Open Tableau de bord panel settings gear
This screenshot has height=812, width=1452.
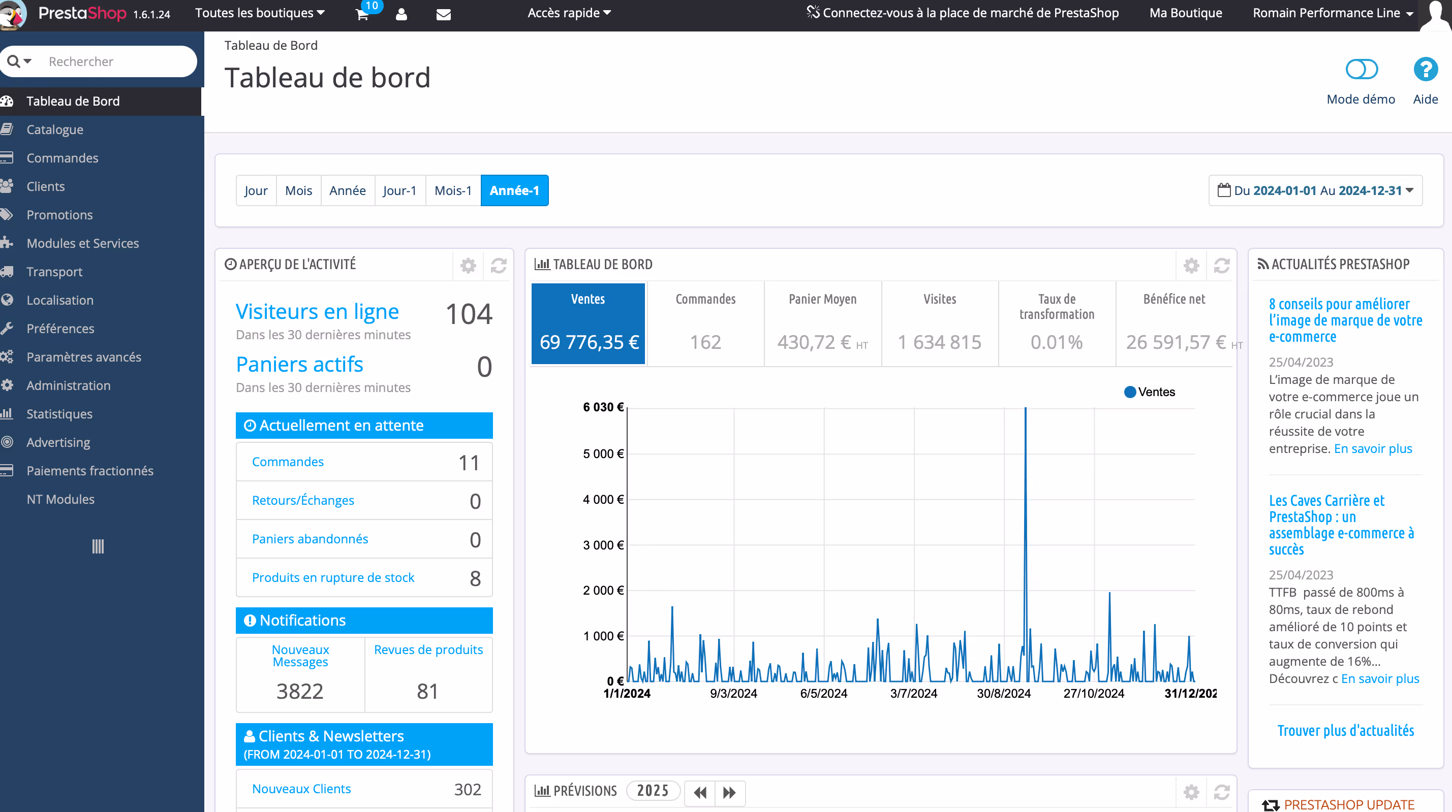1191,265
